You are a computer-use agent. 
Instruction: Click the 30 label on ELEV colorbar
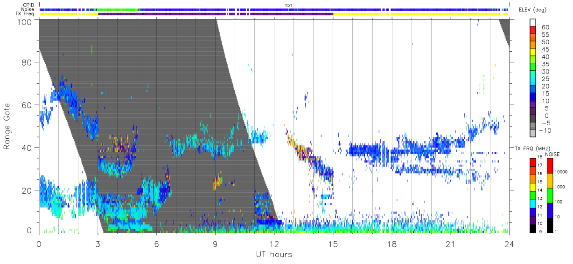pos(545,71)
